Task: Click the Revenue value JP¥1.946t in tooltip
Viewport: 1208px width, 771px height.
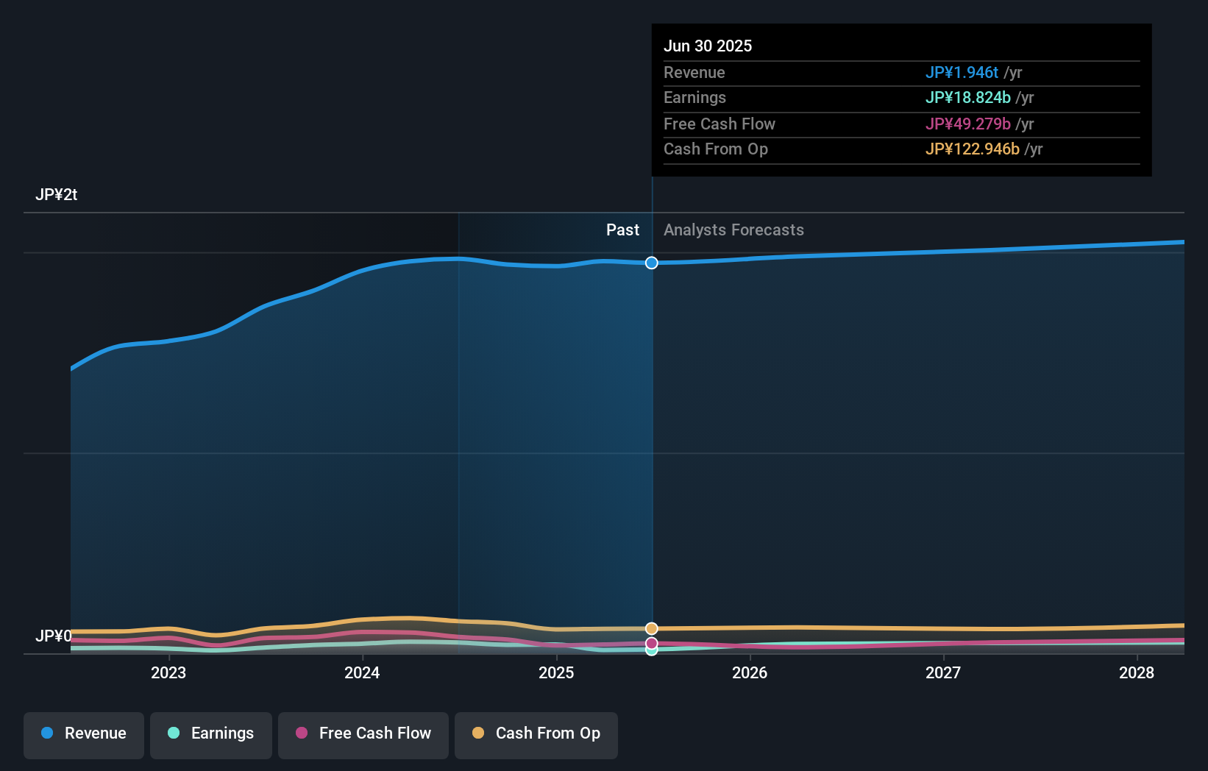Action: click(x=962, y=73)
